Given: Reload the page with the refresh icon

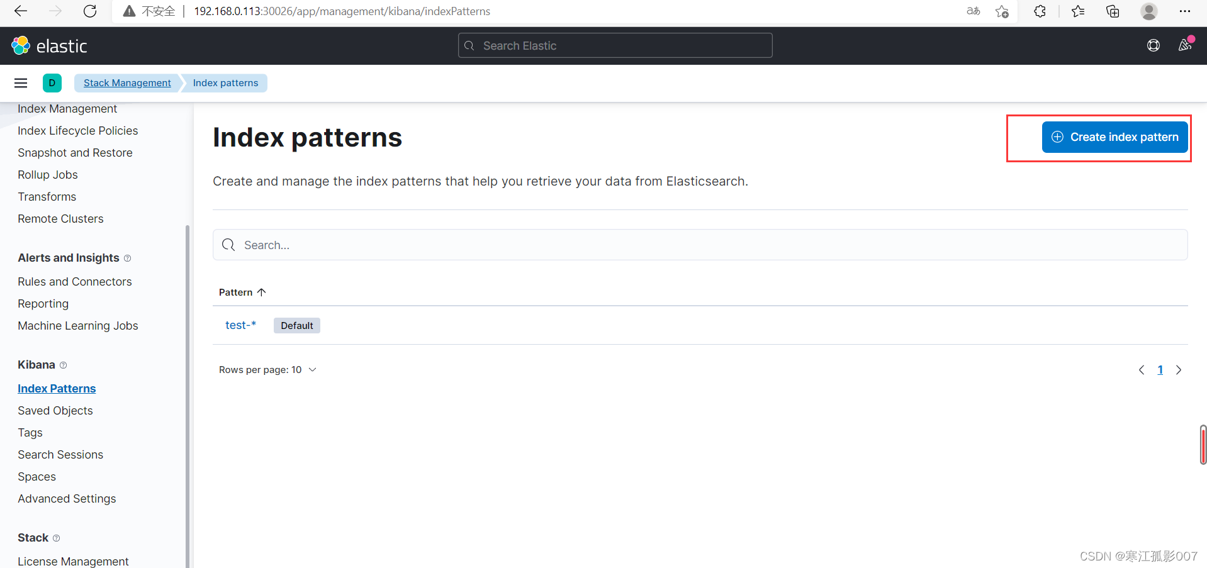Looking at the screenshot, I should click(90, 11).
